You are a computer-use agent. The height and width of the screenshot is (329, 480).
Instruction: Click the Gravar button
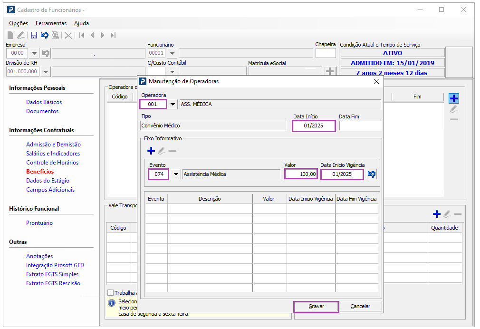point(316,306)
